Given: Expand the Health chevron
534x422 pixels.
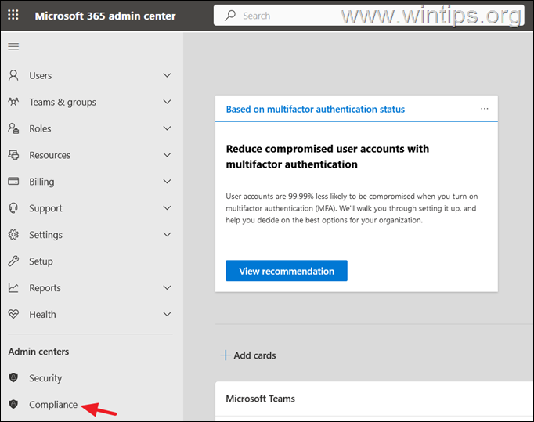Looking at the screenshot, I should pos(167,315).
